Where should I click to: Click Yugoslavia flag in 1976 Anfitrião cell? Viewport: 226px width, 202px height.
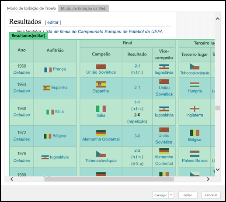click(45, 157)
